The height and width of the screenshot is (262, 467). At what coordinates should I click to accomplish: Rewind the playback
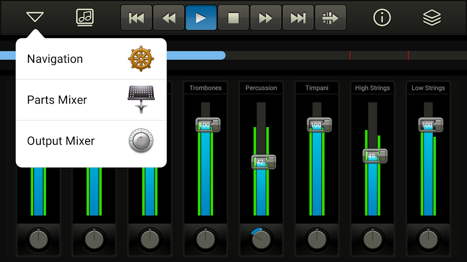coord(169,17)
